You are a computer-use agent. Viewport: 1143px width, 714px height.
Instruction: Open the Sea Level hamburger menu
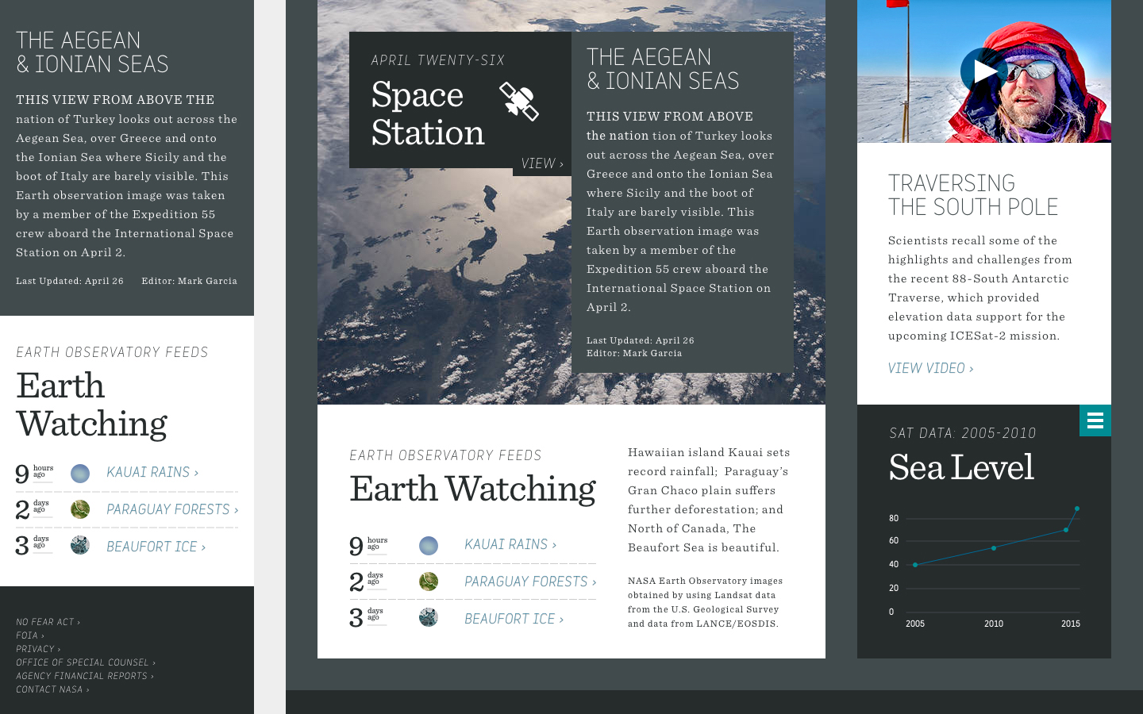click(x=1095, y=420)
